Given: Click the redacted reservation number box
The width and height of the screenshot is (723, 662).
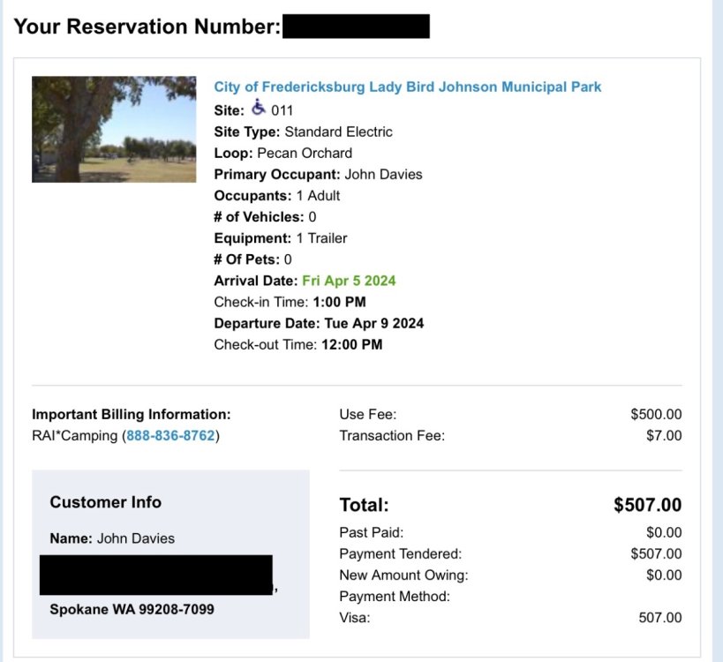Looking at the screenshot, I should 356,26.
